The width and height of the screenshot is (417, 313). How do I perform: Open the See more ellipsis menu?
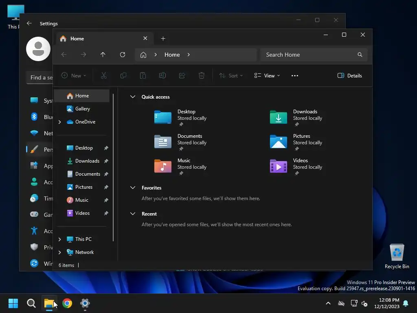295,75
